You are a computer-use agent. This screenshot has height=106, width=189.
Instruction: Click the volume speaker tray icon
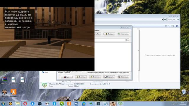click(176, 104)
